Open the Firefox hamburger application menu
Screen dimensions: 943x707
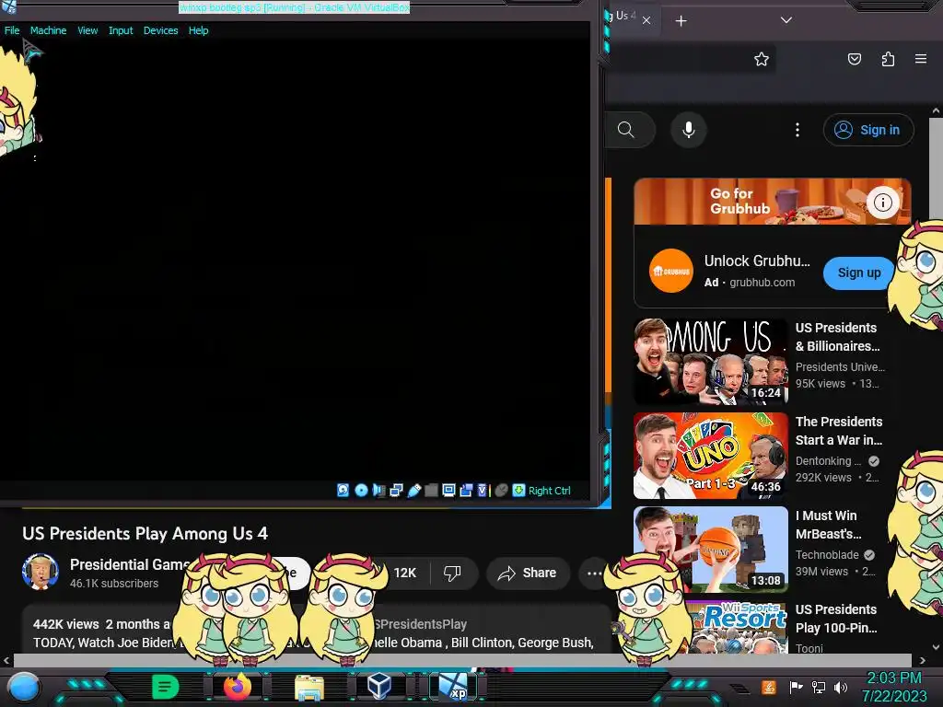[921, 59]
